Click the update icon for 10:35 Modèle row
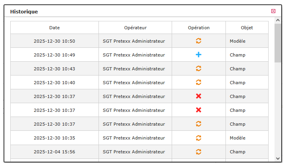Viewport: 286px width, 166px height. (199, 138)
